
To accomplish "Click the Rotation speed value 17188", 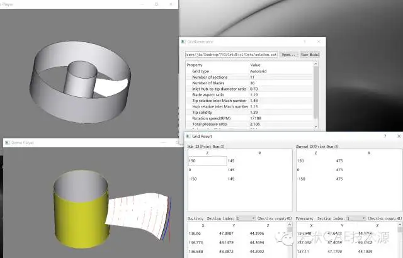I will (256, 118).
